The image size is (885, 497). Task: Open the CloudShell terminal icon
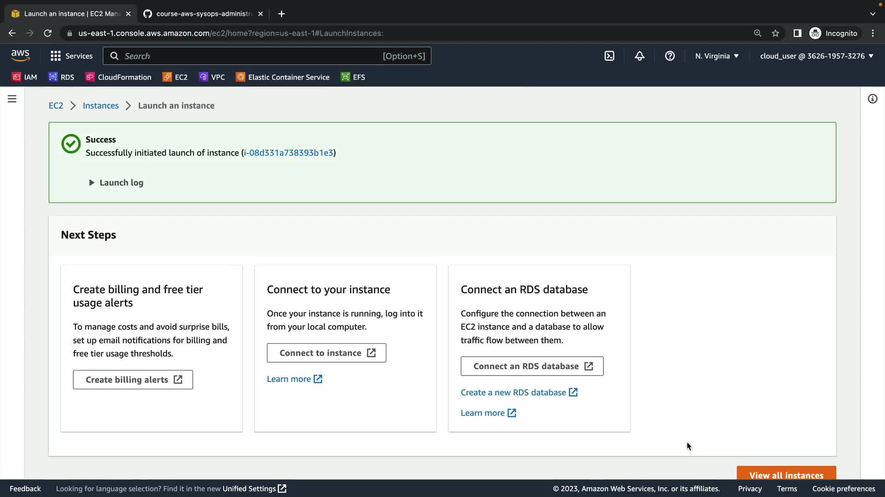click(x=609, y=56)
